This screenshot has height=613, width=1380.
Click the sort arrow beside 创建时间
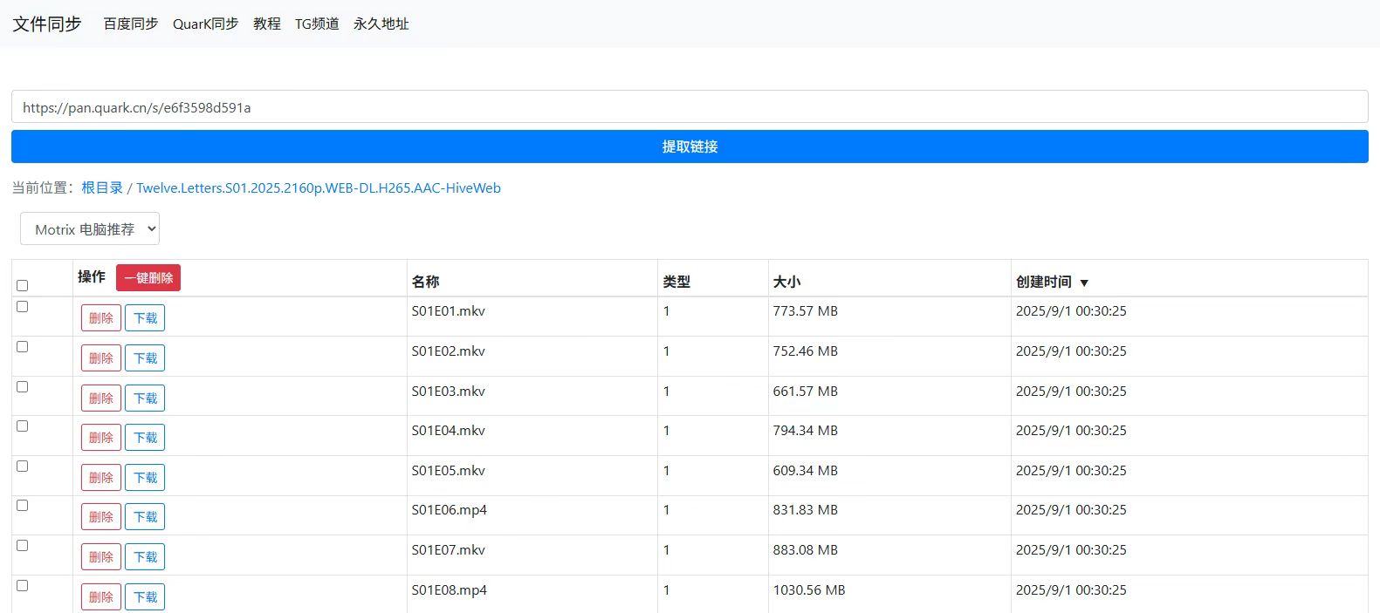pos(1084,283)
